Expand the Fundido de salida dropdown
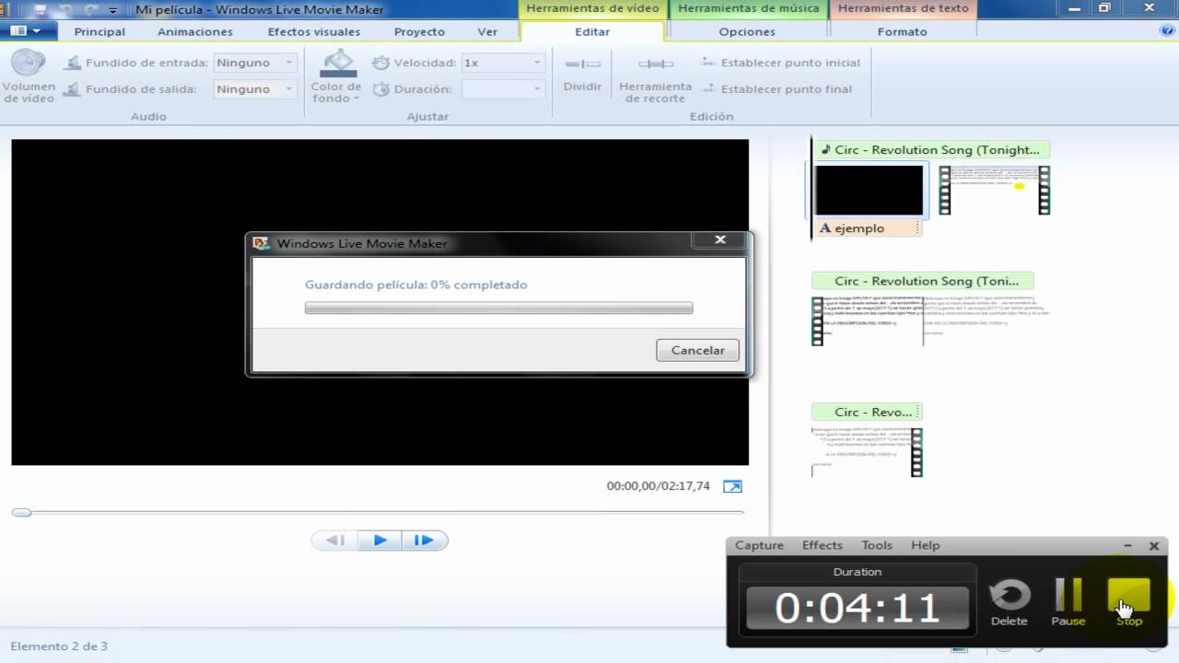This screenshot has height=663, width=1179. tap(289, 89)
